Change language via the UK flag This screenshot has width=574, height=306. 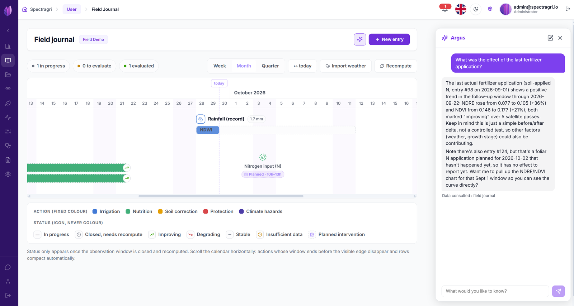click(x=461, y=9)
